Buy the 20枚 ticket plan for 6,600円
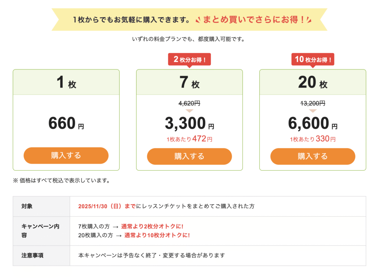 click(312, 156)
